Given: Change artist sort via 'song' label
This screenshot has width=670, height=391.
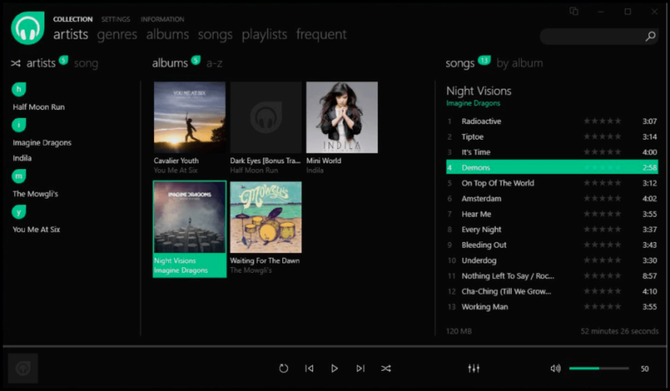Looking at the screenshot, I should point(86,64).
